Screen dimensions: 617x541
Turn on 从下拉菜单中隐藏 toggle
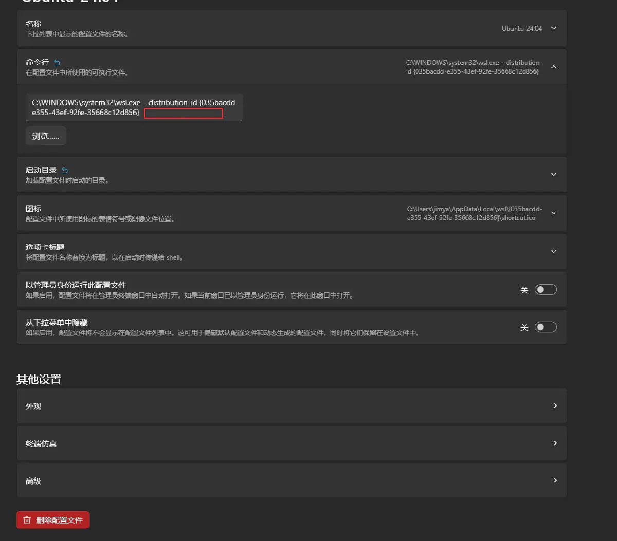click(546, 327)
